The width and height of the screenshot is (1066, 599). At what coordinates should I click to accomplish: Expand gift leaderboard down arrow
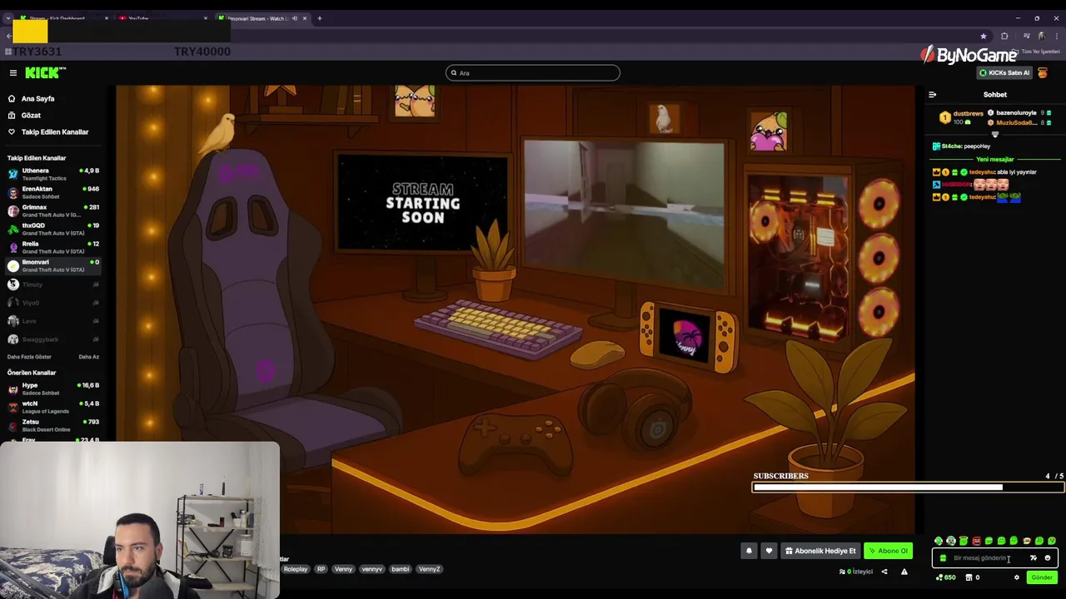pos(994,134)
